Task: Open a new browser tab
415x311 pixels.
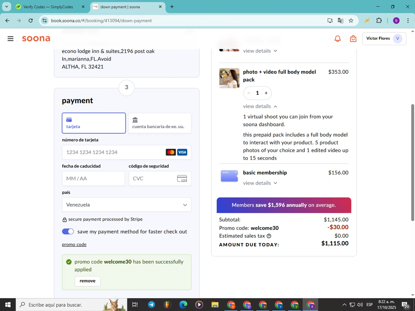Action: (172, 7)
